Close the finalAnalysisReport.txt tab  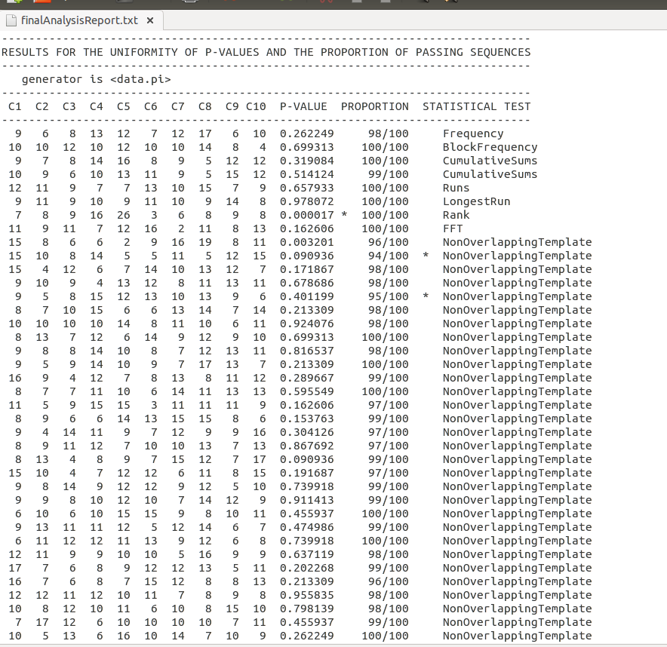coord(149,20)
